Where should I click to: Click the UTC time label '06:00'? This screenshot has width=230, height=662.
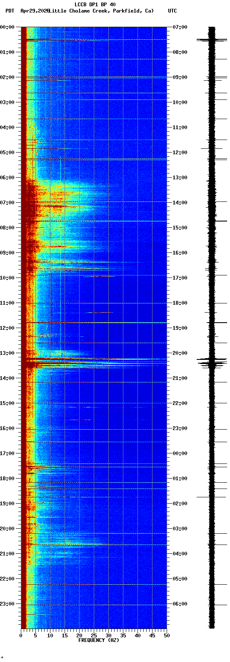[x=180, y=604]
